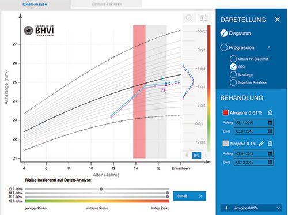Click the 0 dpt scale label

(199, 123)
